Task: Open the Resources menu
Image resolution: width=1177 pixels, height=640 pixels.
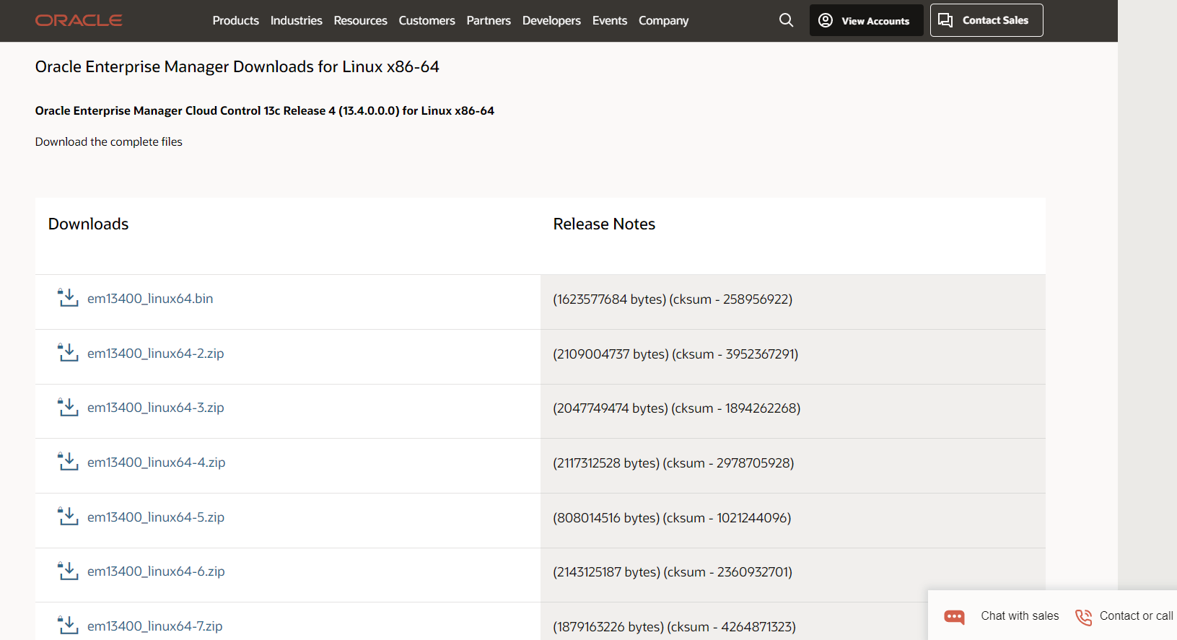Action: pos(360,20)
